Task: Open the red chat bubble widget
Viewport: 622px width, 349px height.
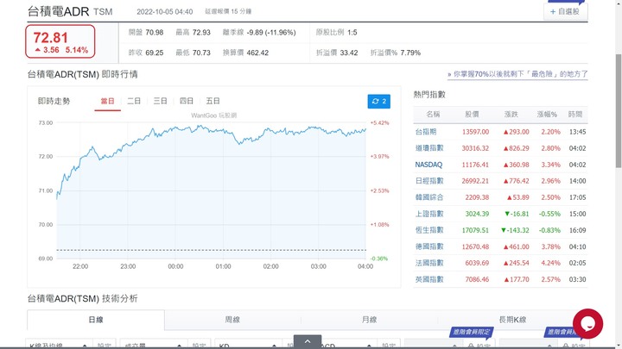Action: [587, 324]
